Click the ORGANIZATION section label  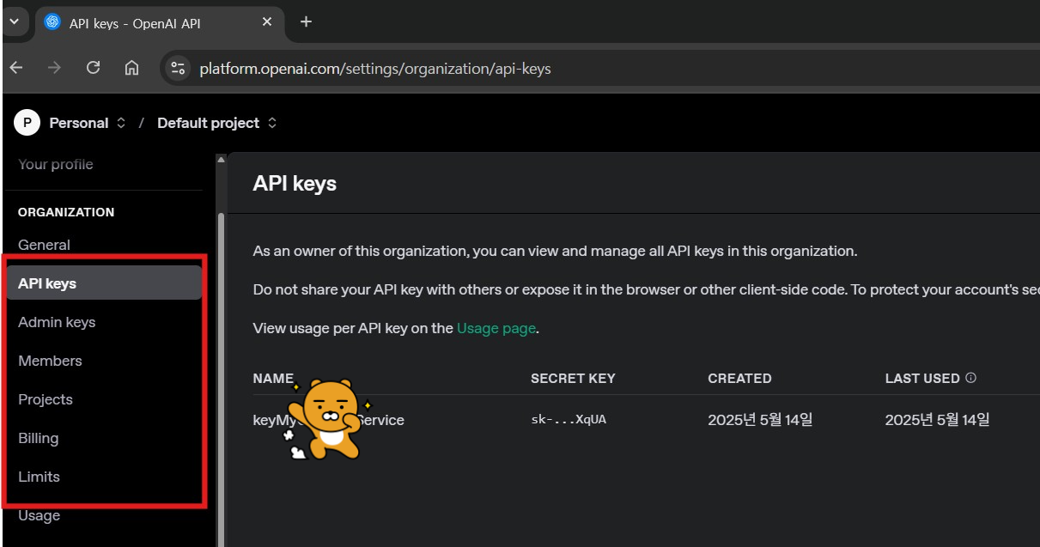[x=66, y=212]
